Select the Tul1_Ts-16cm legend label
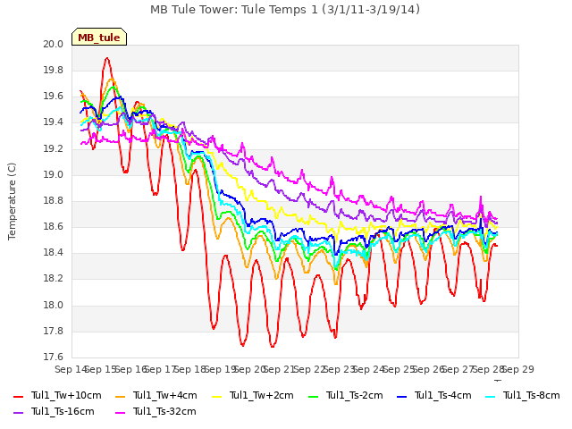572x429 pixels. click(x=63, y=411)
